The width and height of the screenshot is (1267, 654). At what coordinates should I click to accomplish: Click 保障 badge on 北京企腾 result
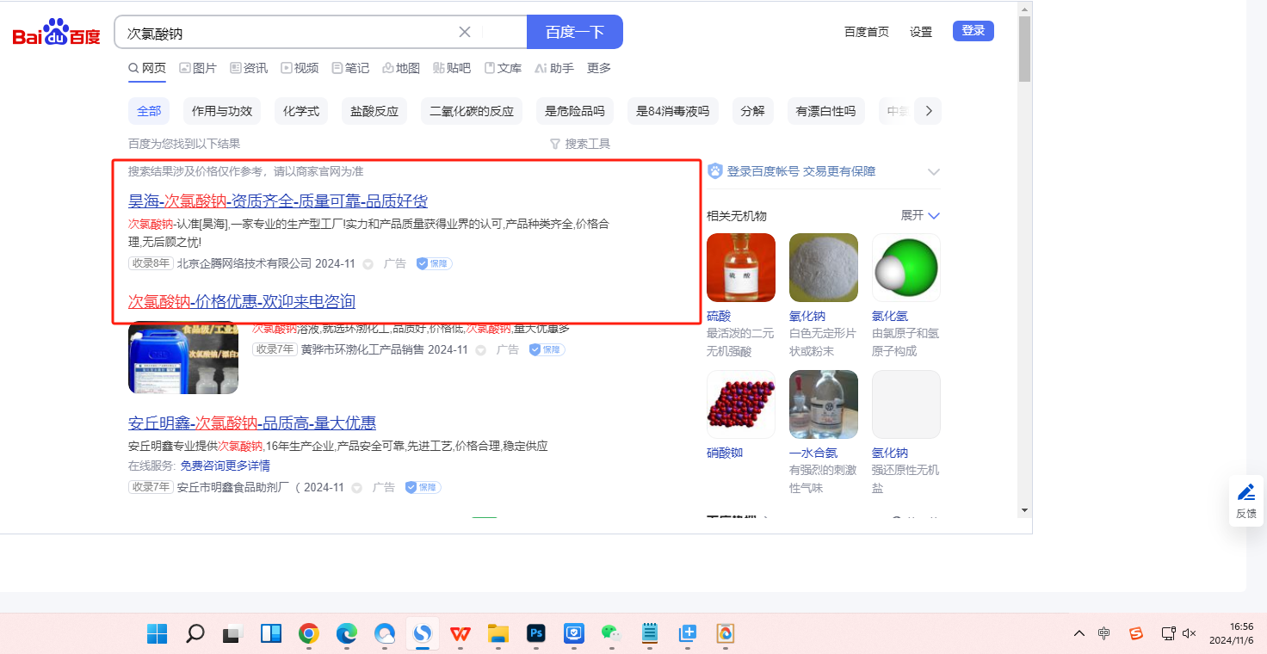435,263
